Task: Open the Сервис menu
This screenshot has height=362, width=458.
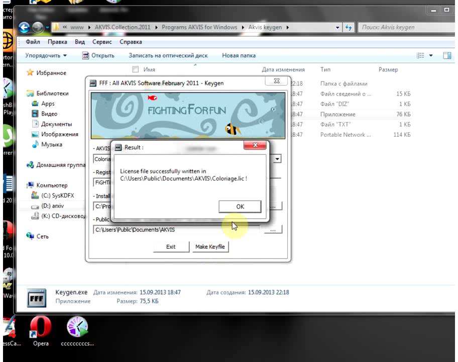Action: [x=102, y=42]
